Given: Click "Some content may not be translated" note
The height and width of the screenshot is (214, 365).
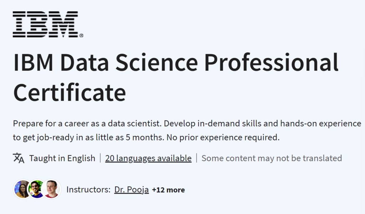Looking at the screenshot, I should [x=272, y=158].
